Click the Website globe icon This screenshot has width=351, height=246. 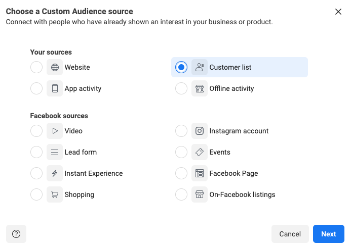coord(55,67)
